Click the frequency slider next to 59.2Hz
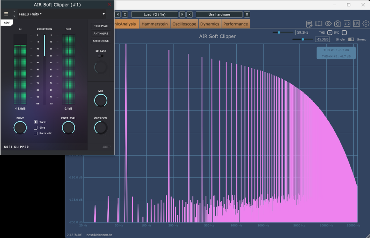The height and width of the screenshot is (238, 370). (x=283, y=33)
